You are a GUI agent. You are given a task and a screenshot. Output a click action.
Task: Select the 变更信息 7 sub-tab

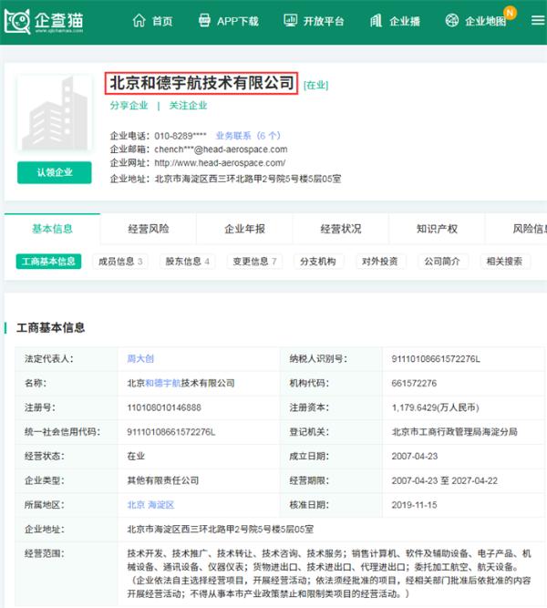254,262
